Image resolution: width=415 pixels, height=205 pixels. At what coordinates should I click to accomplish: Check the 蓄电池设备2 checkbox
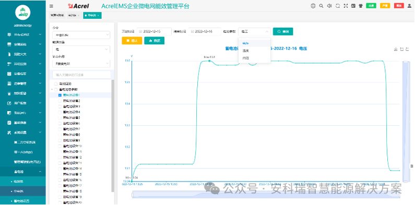pos(60,101)
